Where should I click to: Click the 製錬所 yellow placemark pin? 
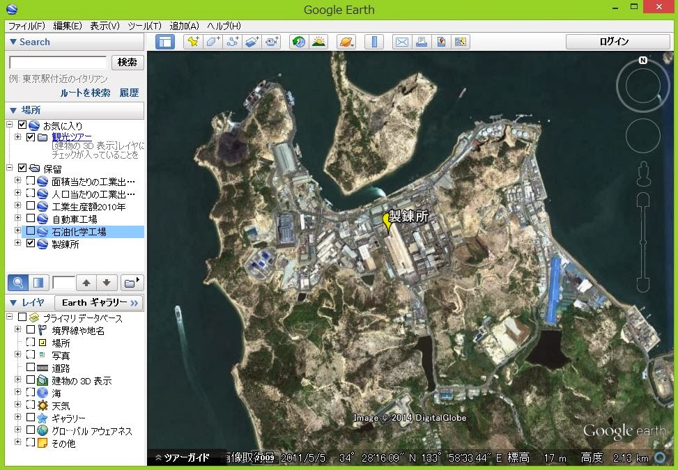coord(387,223)
